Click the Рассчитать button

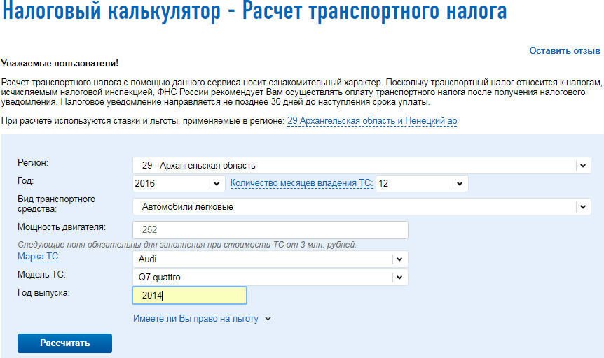click(64, 343)
